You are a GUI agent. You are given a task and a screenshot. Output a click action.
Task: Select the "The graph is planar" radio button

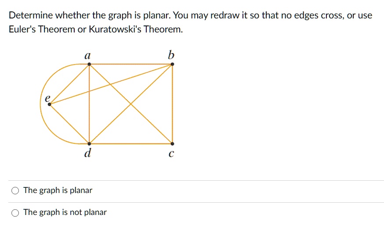click(15, 190)
